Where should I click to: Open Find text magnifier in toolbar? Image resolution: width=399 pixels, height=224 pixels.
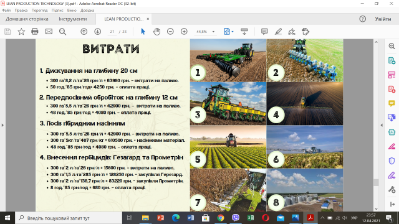coord(62,32)
